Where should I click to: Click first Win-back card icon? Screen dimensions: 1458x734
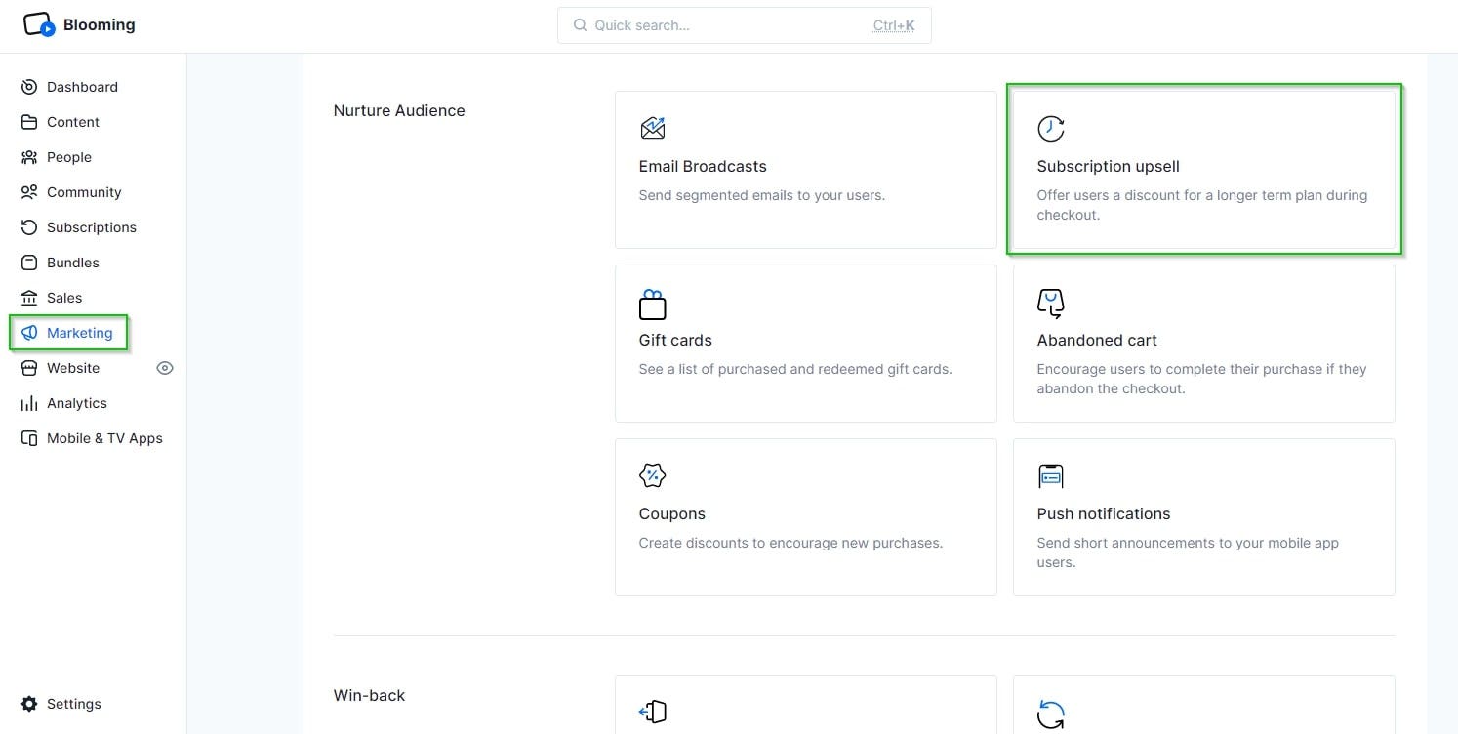pyautogui.click(x=652, y=713)
